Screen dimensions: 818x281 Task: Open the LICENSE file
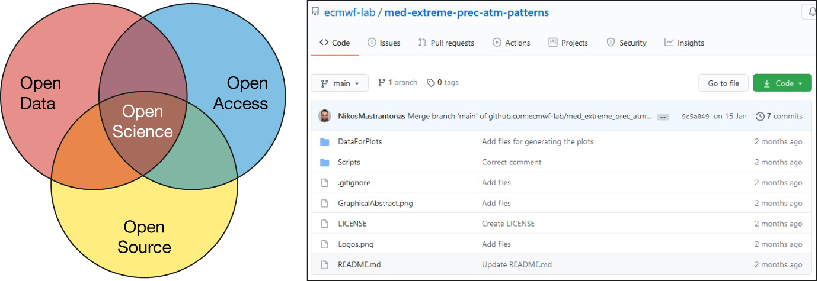pos(352,224)
